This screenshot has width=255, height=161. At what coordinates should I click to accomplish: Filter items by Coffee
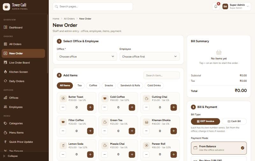pos(93,85)
